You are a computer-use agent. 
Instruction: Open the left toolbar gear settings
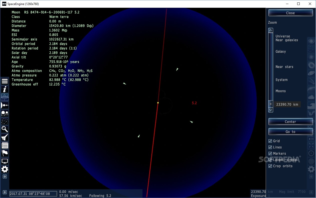pyautogui.click(x=5, y=169)
